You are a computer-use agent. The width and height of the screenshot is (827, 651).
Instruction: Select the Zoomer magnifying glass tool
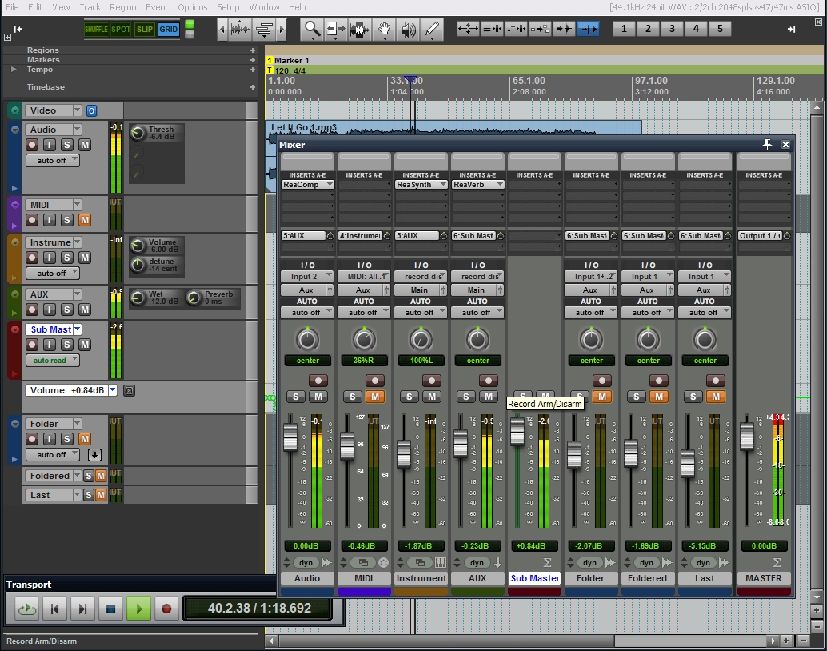(x=312, y=30)
